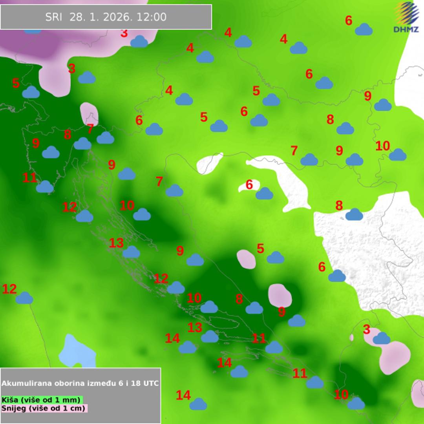Click cloud icon by 6 at small white patch
The image size is (424, 424).
[264, 194]
